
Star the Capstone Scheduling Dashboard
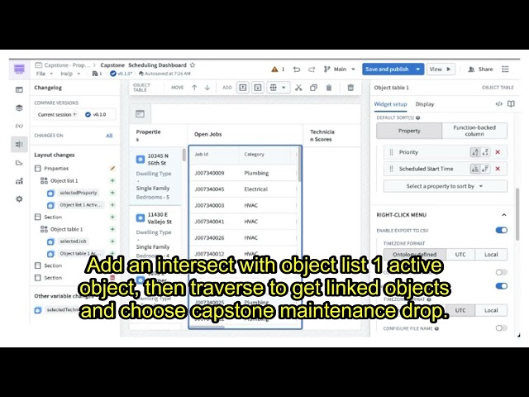pos(193,65)
